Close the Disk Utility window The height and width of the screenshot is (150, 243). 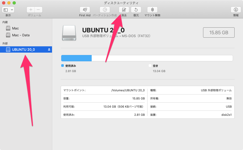[x=4, y=3]
